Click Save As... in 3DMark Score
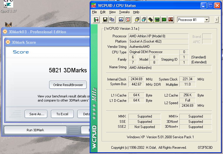Screen dimensions: 223x154 [x=36, y=114]
